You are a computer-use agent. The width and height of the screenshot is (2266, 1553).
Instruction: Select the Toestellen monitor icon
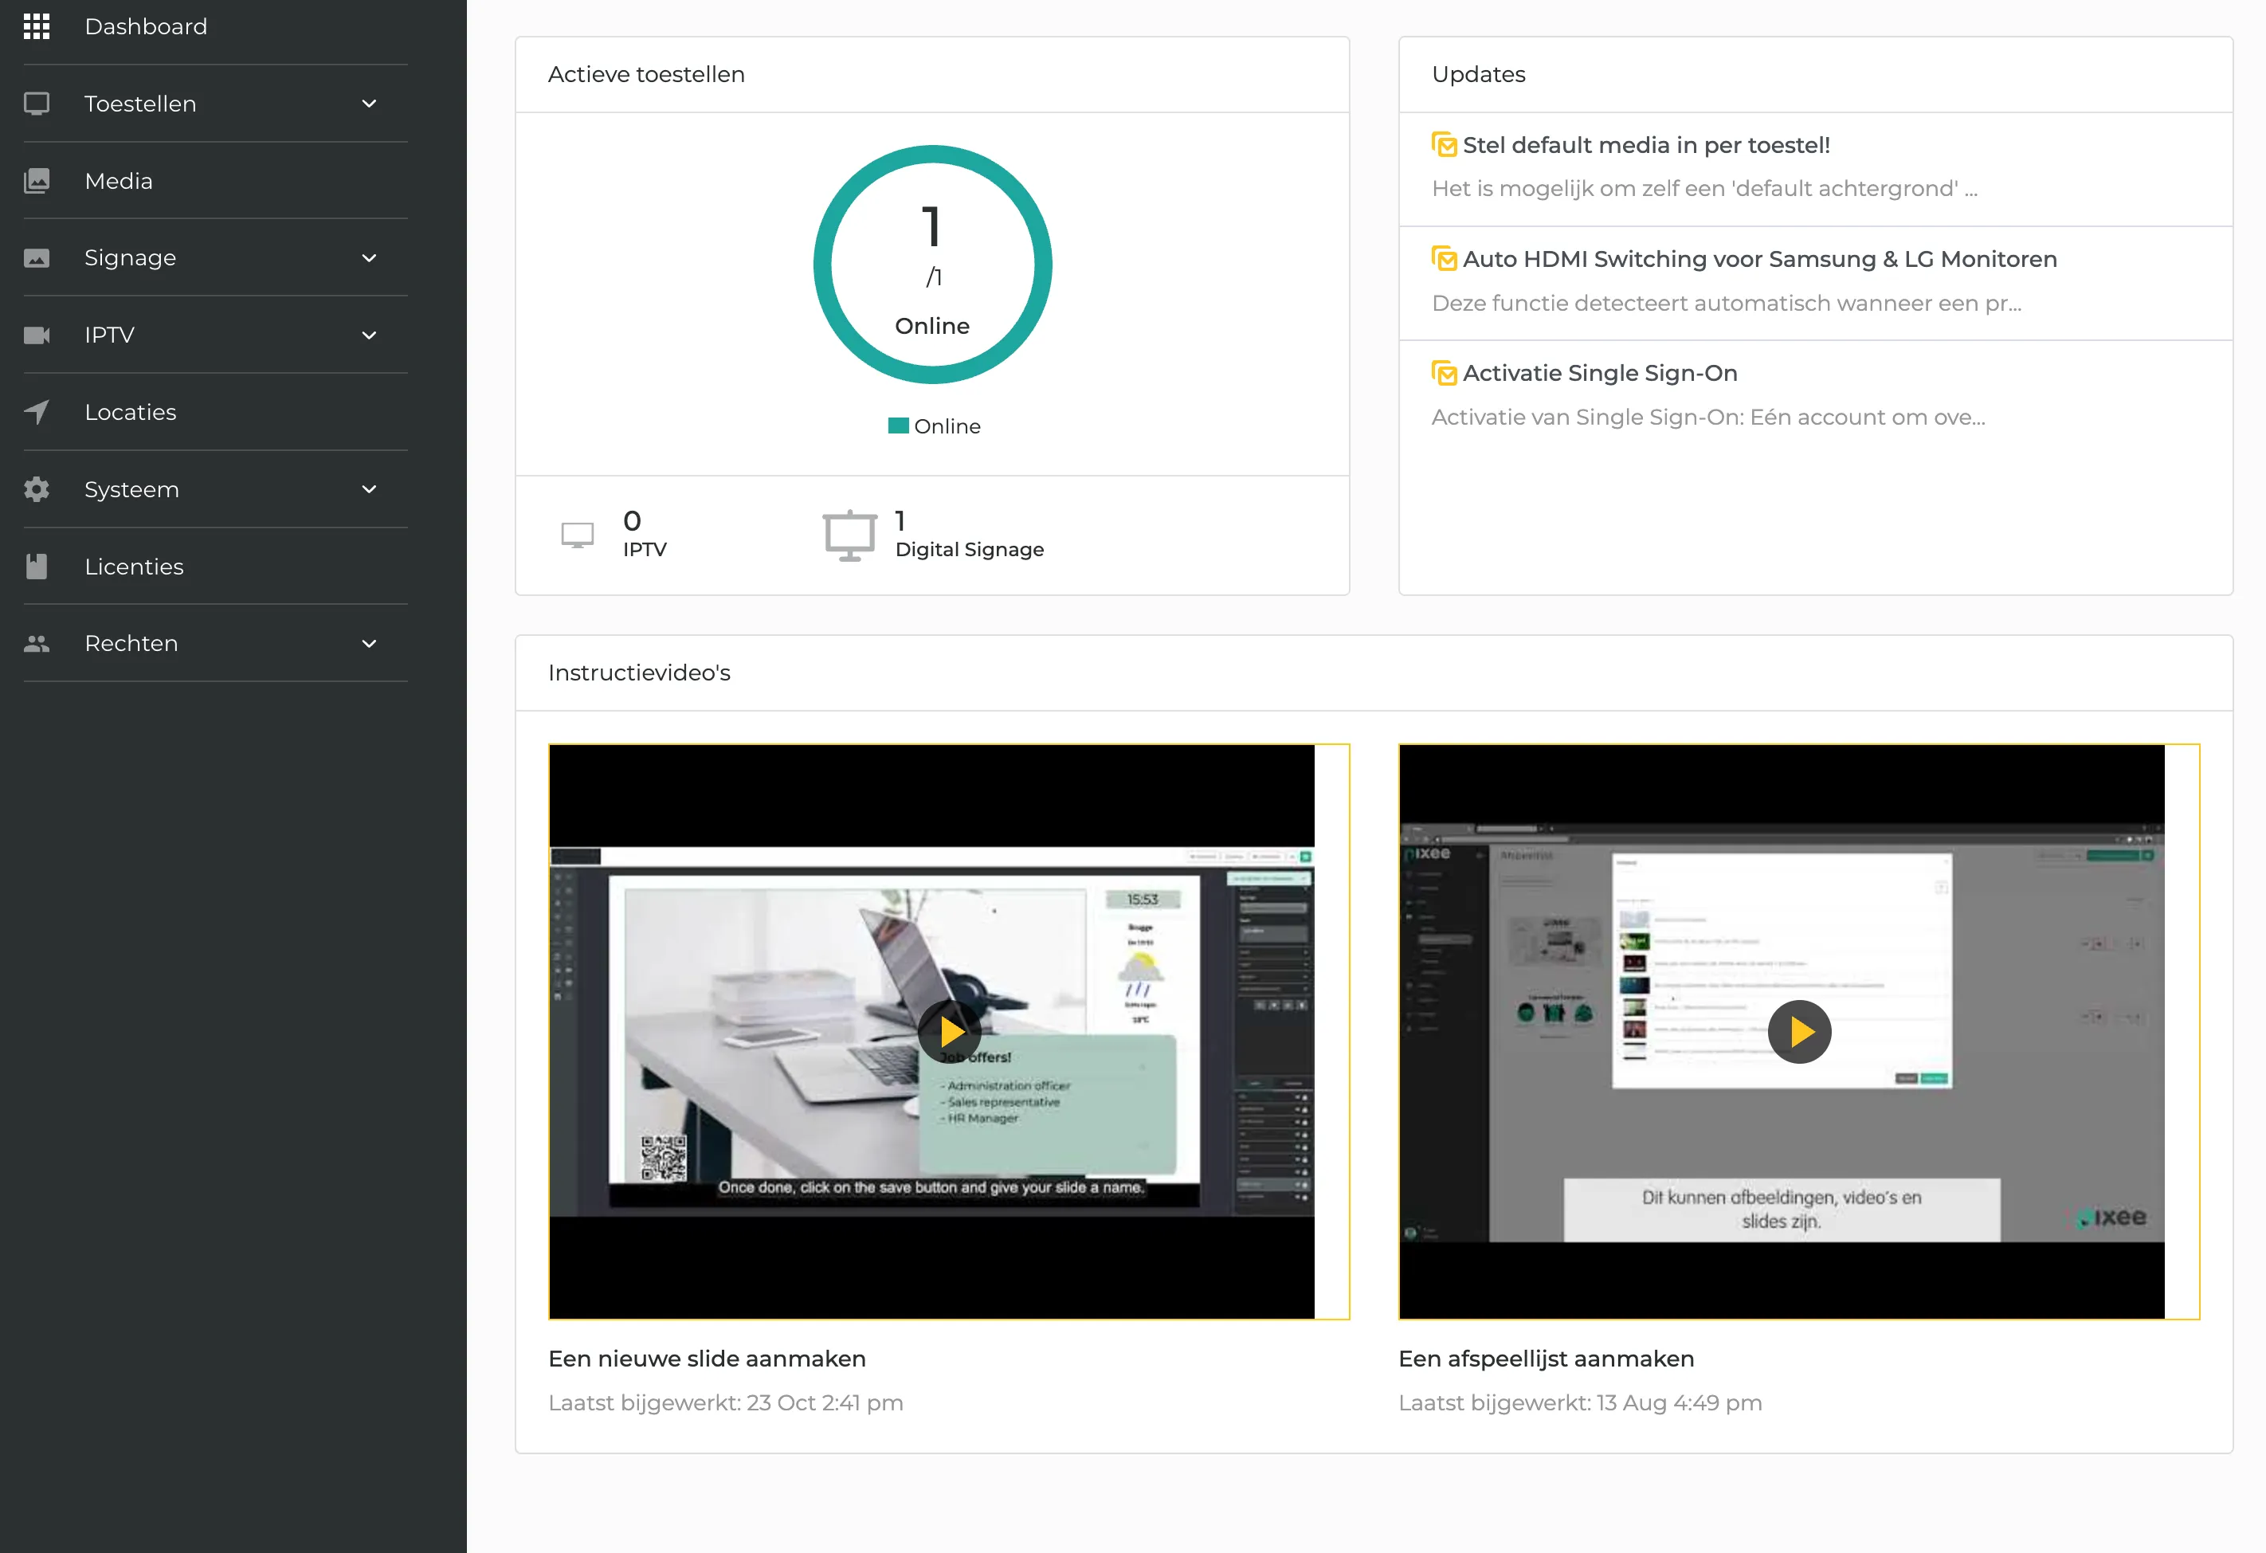coord(36,102)
